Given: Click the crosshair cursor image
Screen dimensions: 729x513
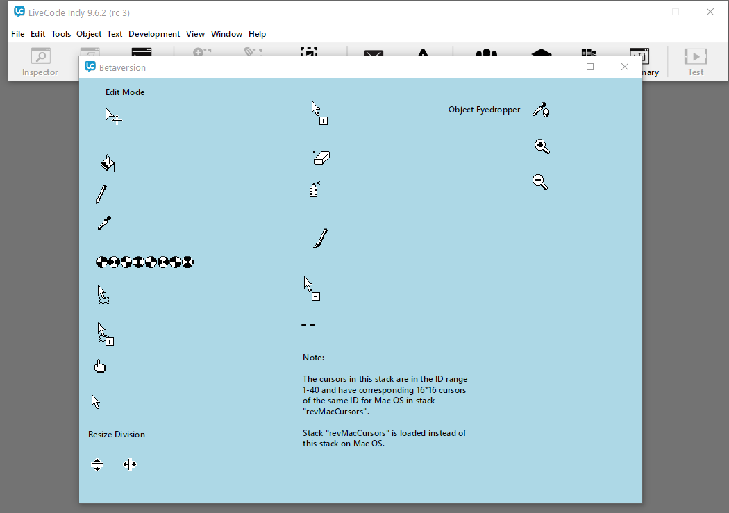Looking at the screenshot, I should click(x=308, y=325).
